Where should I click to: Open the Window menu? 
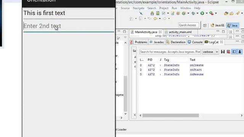click(x=186, y=8)
